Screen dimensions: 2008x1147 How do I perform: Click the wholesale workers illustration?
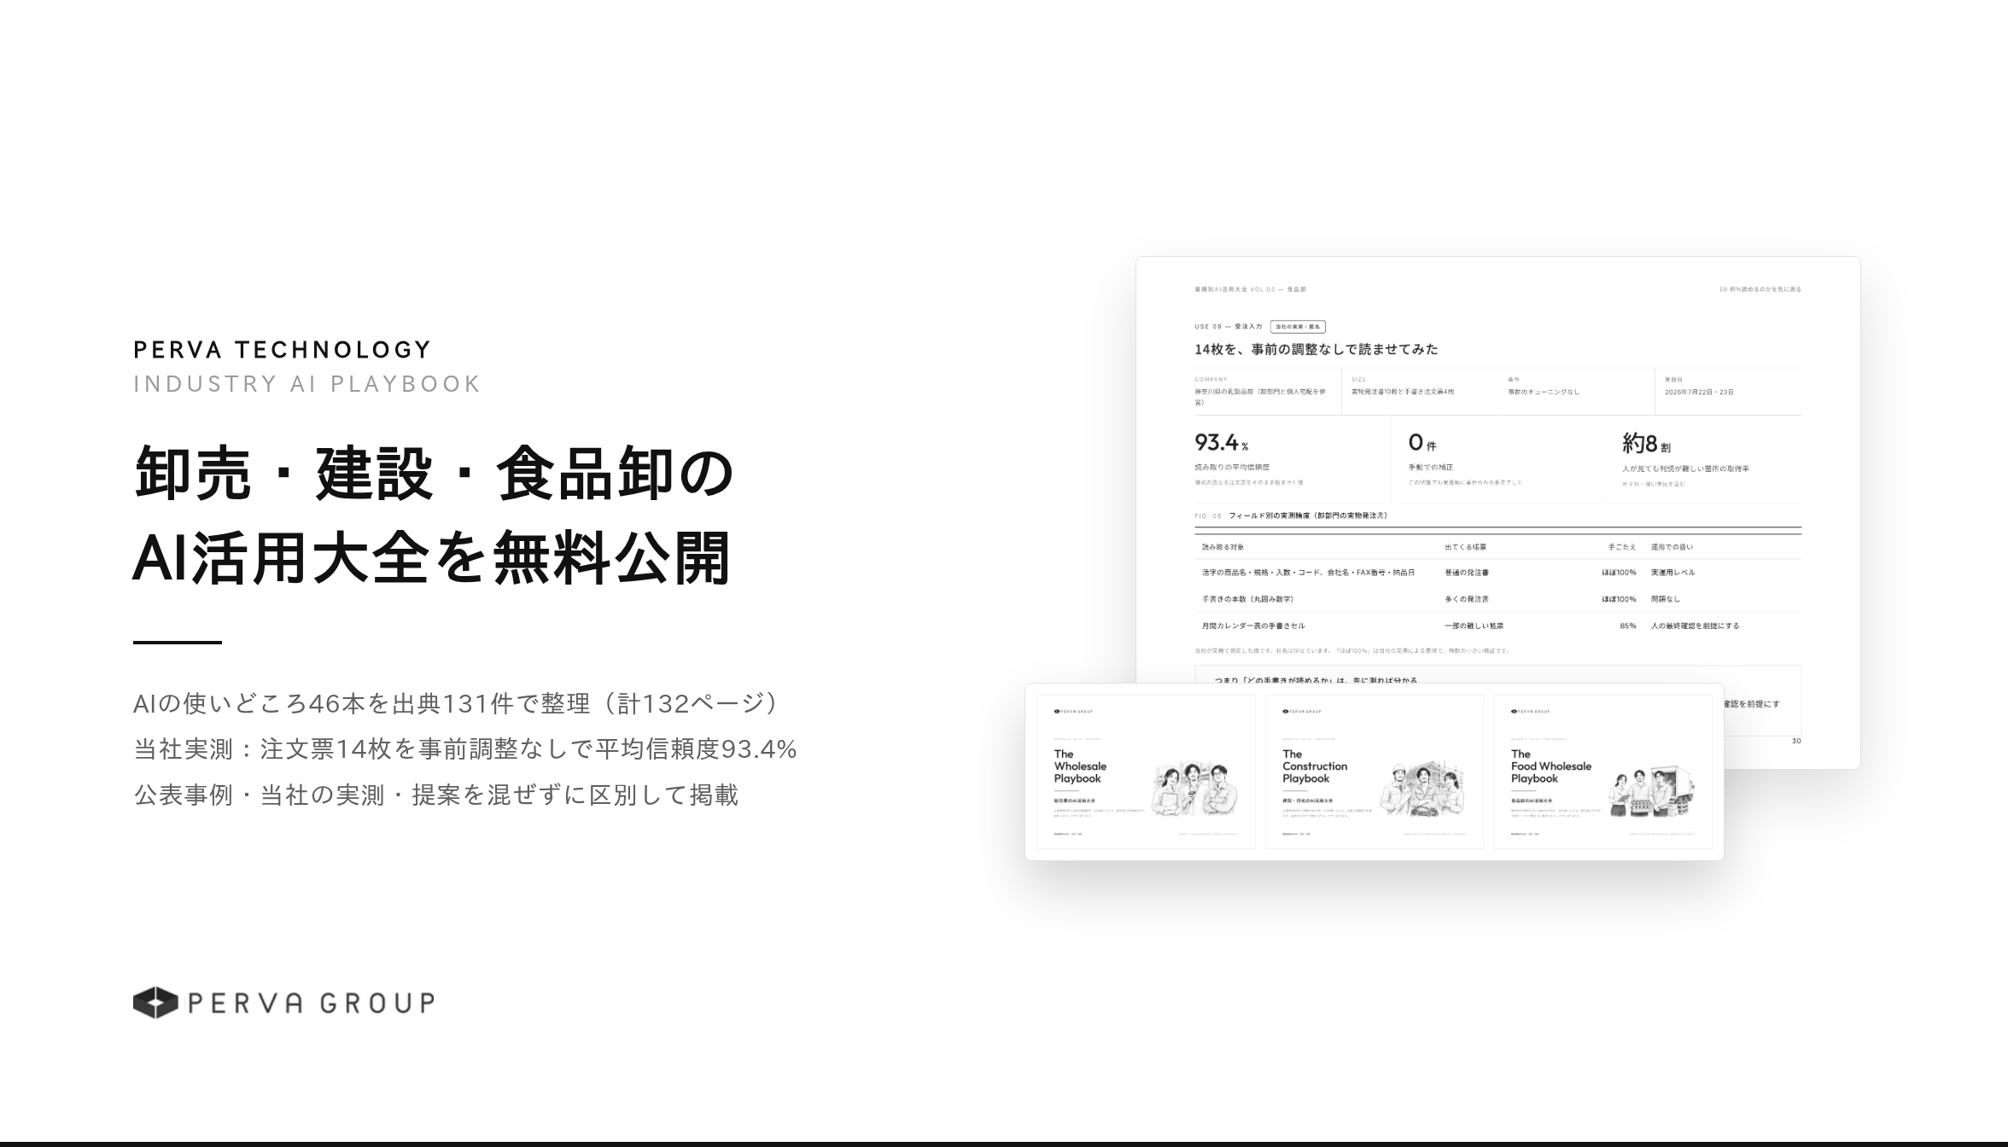[x=1193, y=789]
